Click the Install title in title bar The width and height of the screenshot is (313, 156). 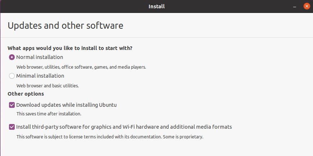tap(156, 6)
